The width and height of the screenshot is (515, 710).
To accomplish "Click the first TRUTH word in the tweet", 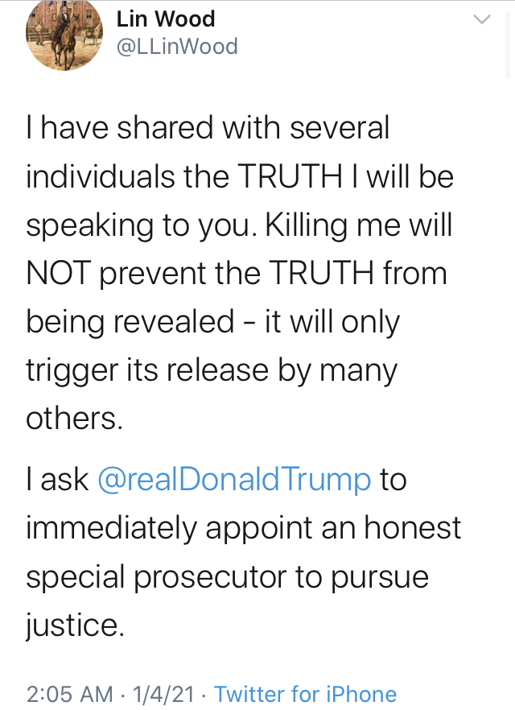I will point(290,176).
